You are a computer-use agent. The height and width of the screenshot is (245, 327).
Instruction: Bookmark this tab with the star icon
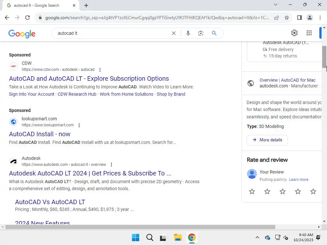tap(287, 18)
